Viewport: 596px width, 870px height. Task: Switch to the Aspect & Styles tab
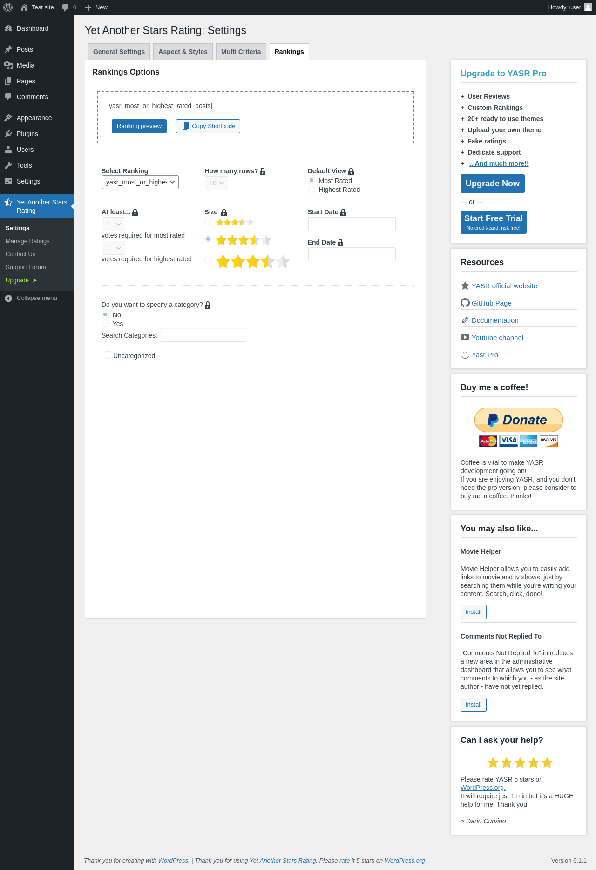click(183, 52)
